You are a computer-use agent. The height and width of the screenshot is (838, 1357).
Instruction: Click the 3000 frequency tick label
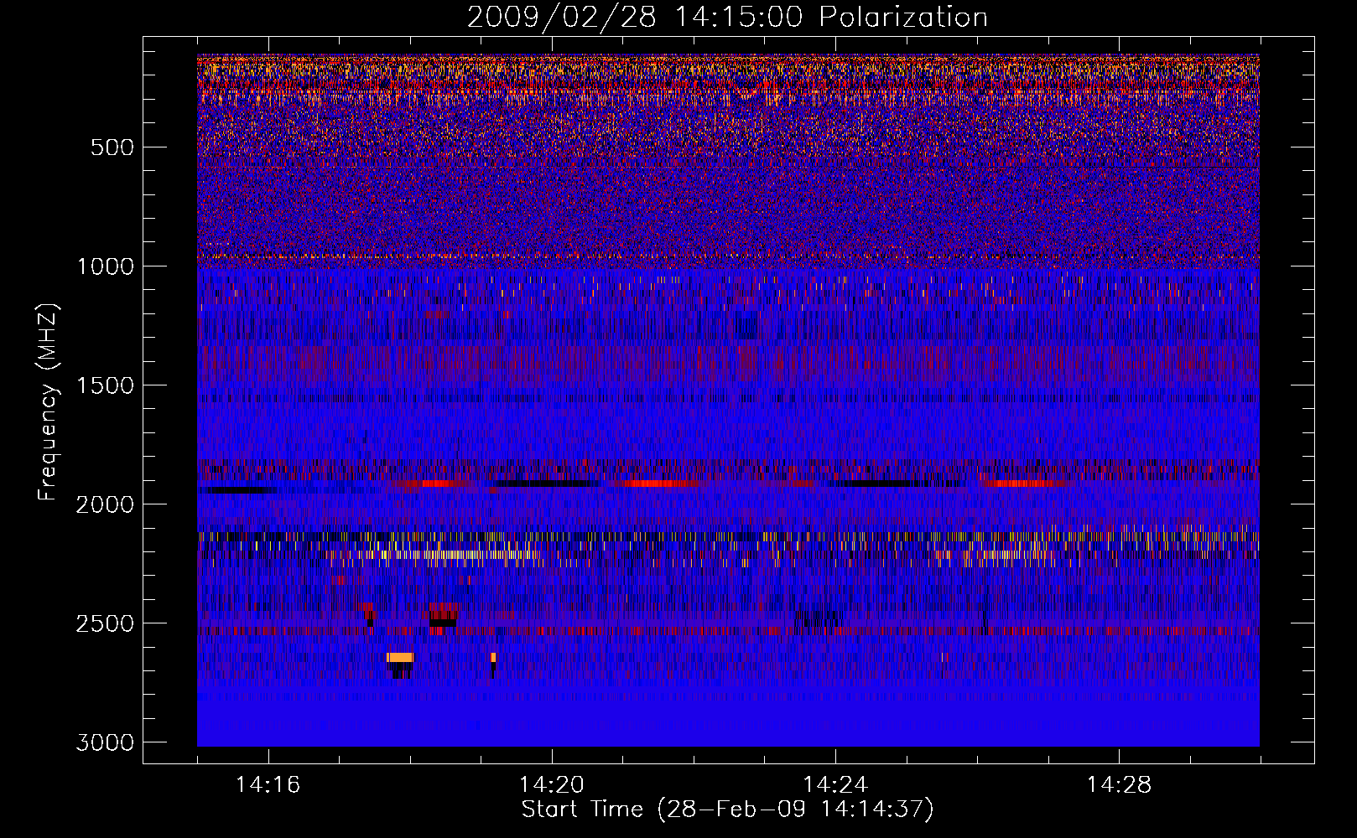tap(105, 742)
